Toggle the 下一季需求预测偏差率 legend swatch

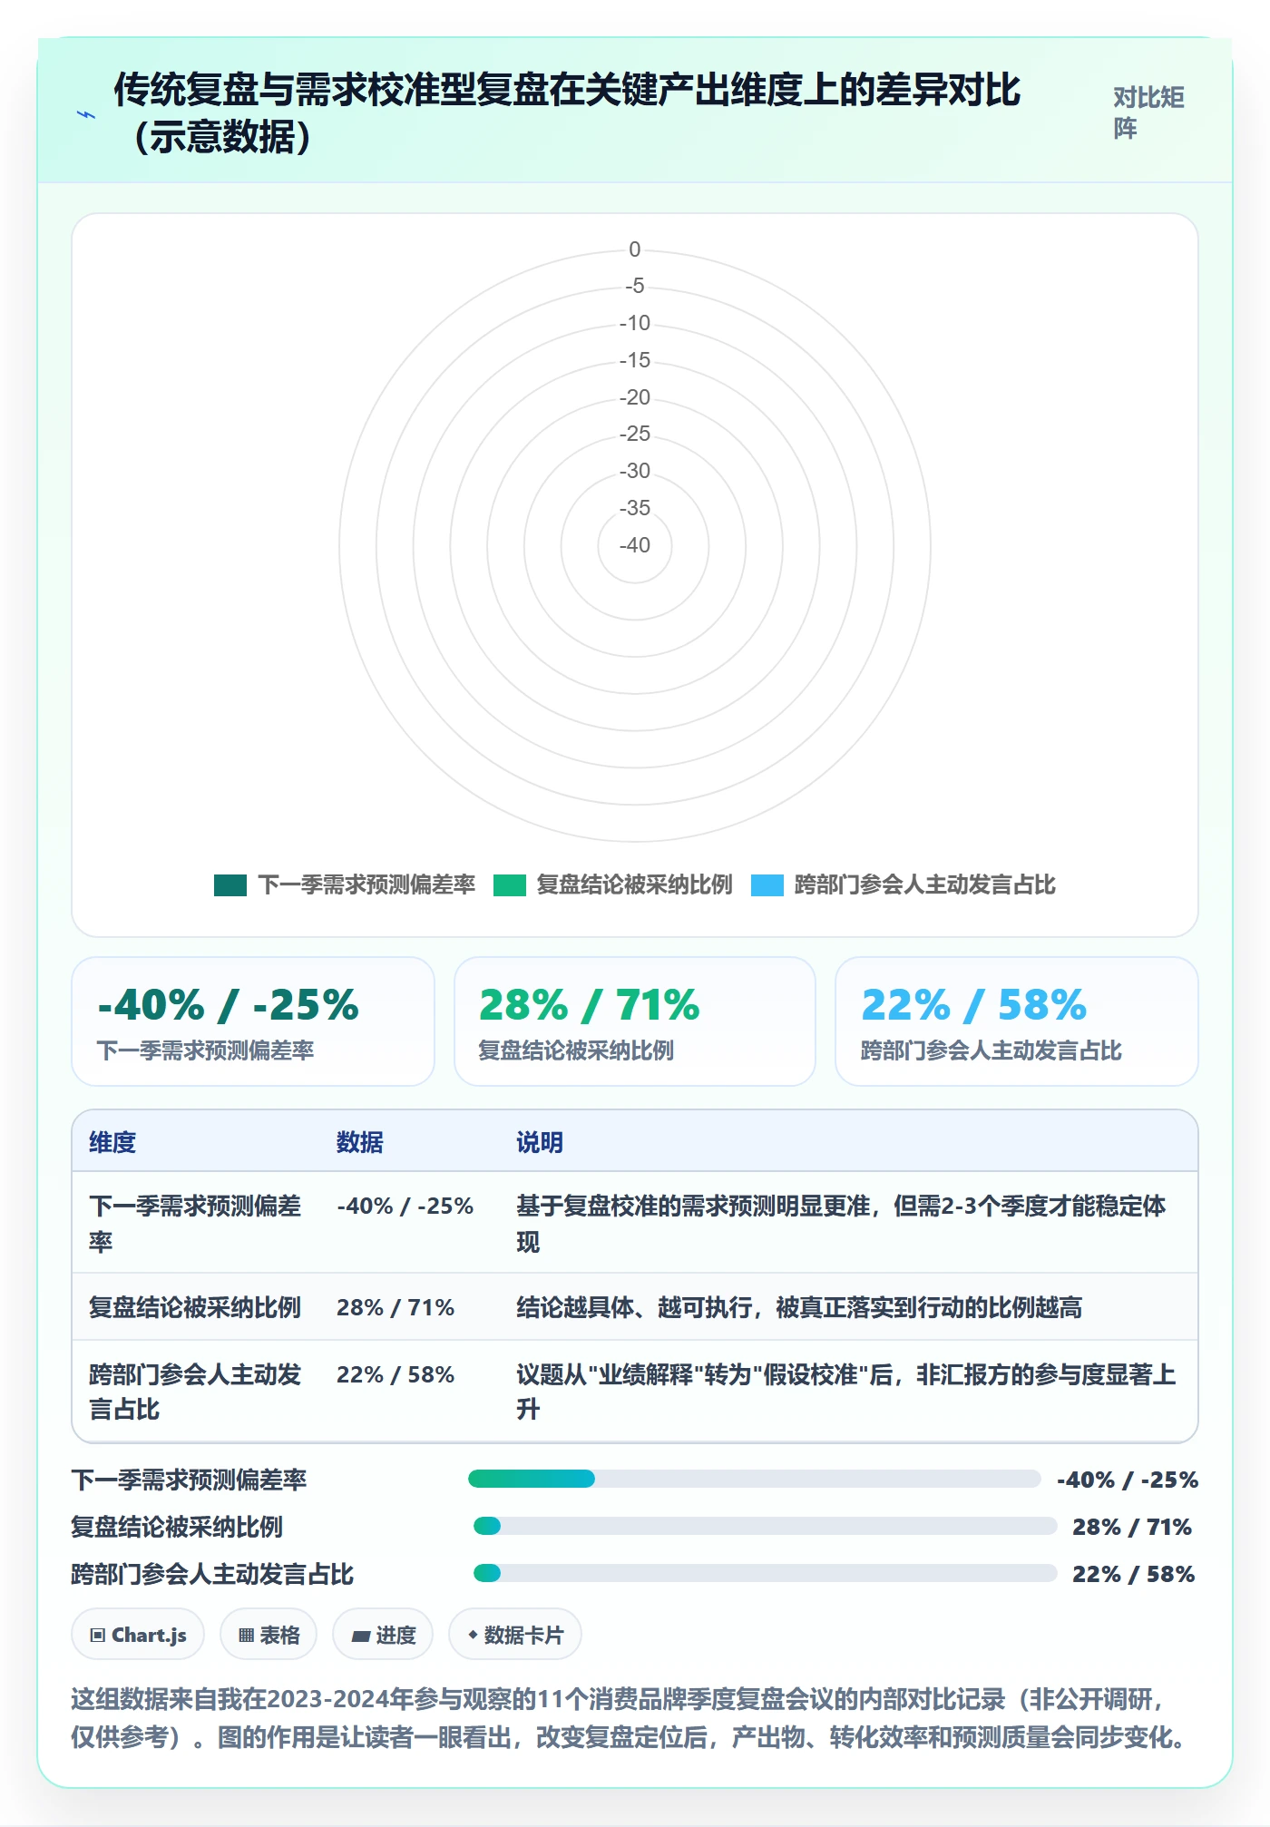230,885
